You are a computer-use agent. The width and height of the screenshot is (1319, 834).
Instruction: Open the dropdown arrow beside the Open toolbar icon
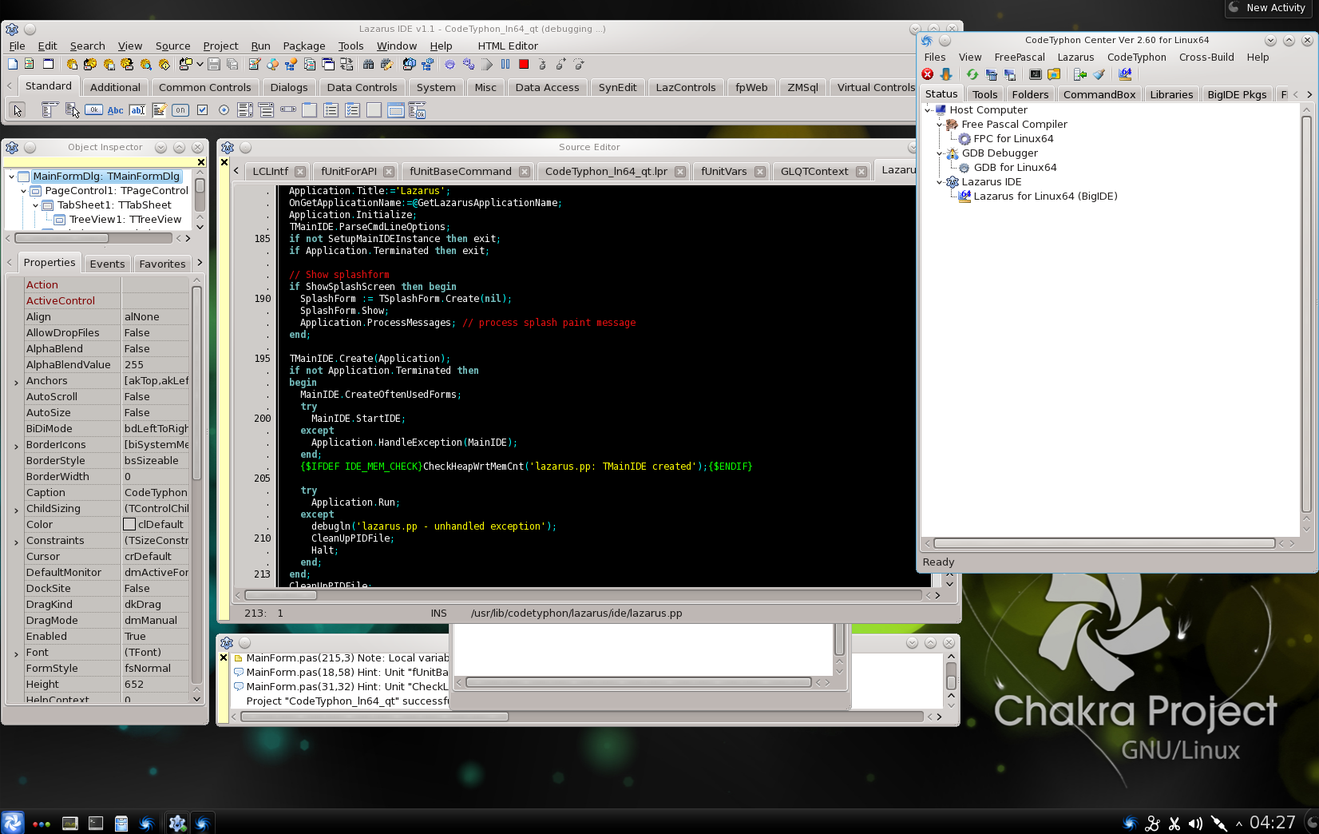pos(200,65)
